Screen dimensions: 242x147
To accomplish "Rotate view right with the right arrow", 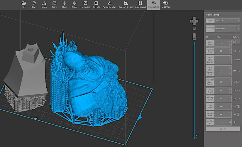I will coord(197,21).
